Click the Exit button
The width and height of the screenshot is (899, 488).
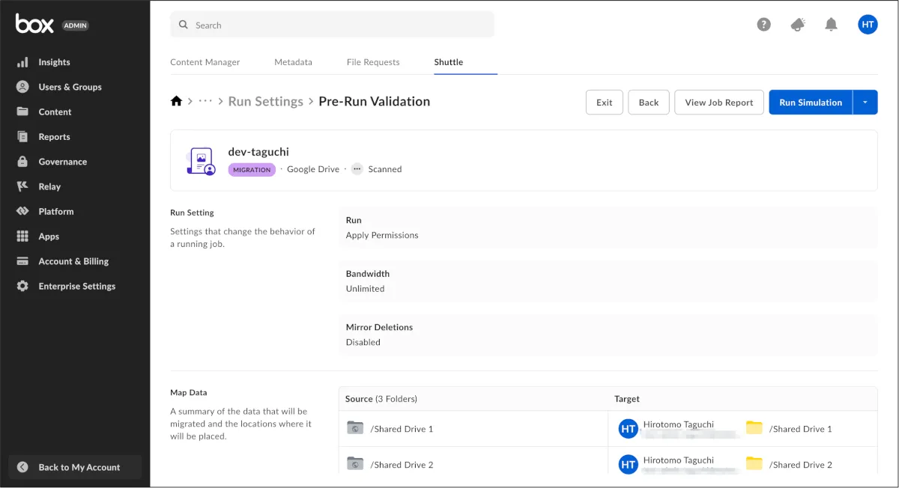604,103
